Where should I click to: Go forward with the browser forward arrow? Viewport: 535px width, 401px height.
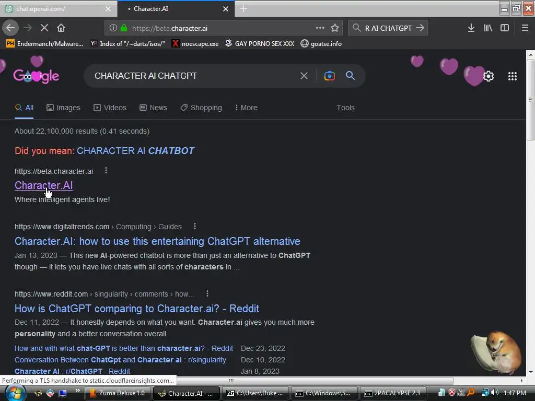[x=28, y=28]
